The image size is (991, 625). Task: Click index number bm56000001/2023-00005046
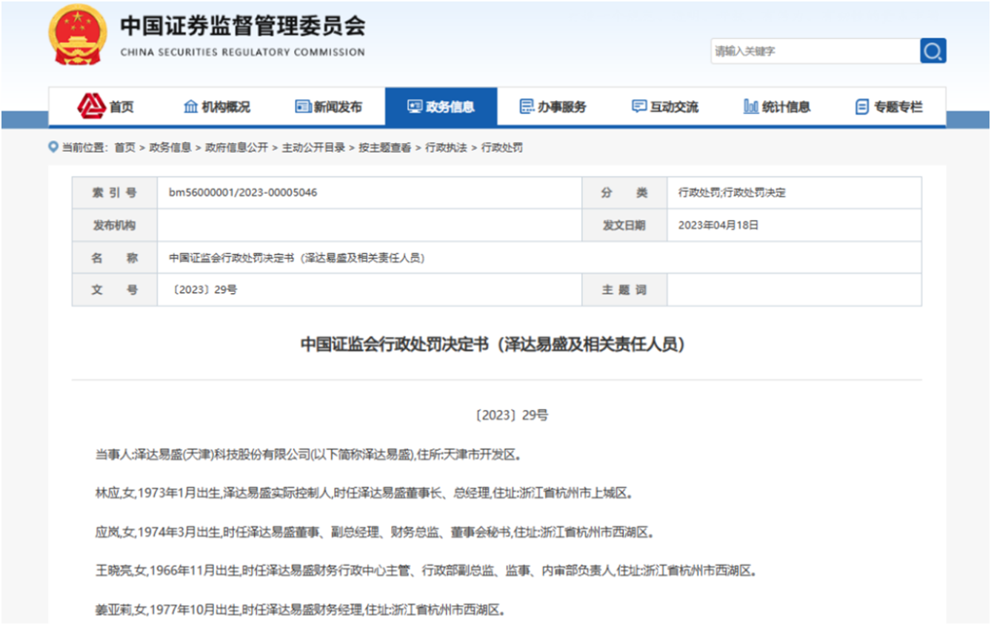[243, 193]
